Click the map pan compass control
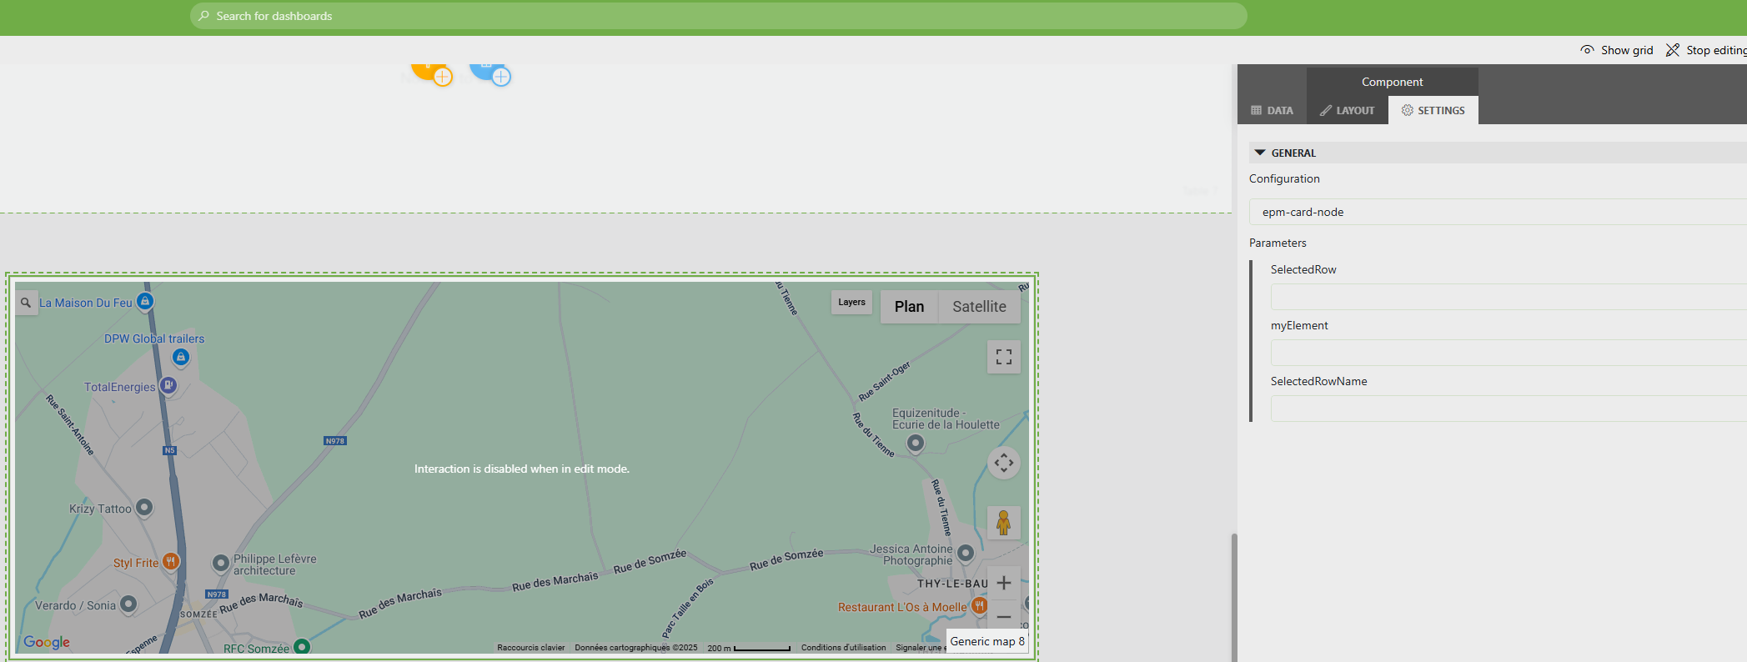The height and width of the screenshot is (662, 1747). tap(1004, 462)
